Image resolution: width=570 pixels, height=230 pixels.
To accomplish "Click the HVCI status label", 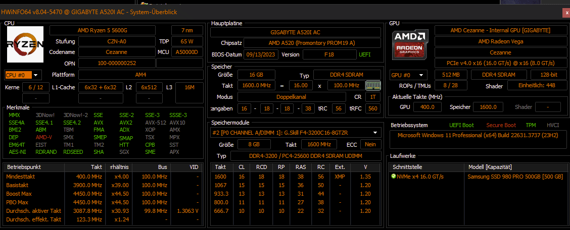I will 553,125.
